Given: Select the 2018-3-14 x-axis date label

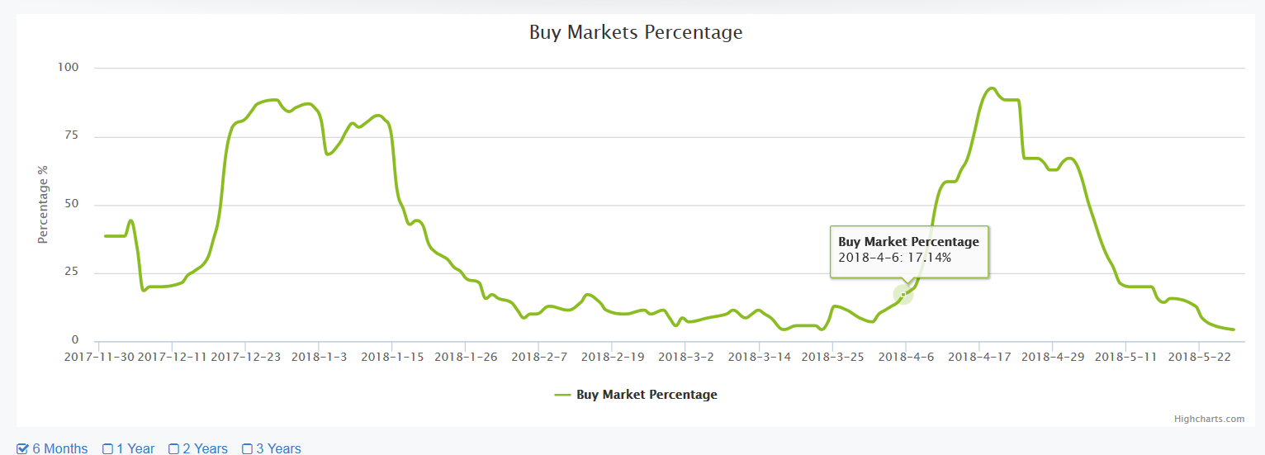Looking at the screenshot, I should coord(759,357).
